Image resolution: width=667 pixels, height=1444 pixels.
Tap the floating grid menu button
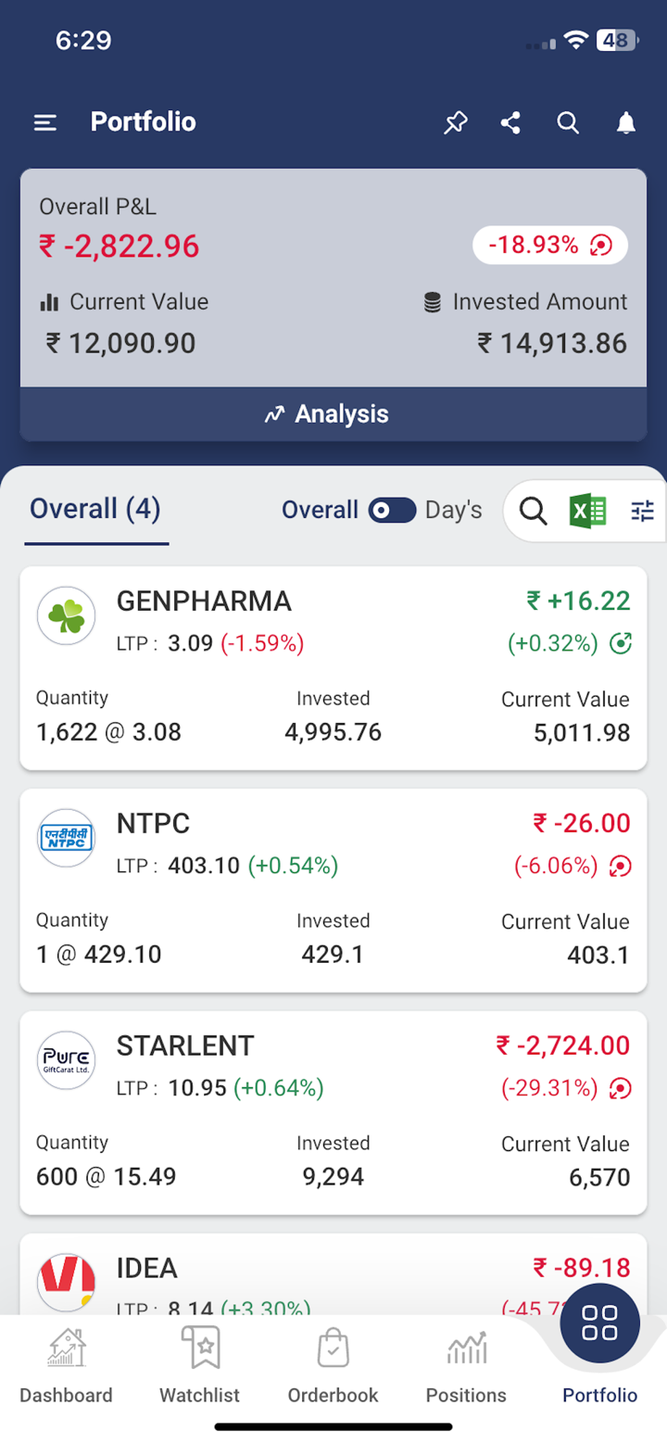click(599, 1323)
